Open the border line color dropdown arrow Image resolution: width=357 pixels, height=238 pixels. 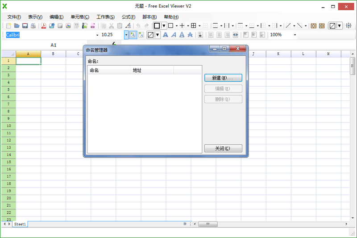point(164,26)
